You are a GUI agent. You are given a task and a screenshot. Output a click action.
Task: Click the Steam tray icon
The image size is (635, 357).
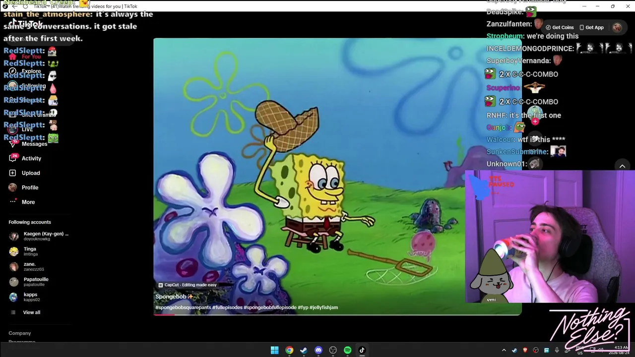[x=514, y=351]
